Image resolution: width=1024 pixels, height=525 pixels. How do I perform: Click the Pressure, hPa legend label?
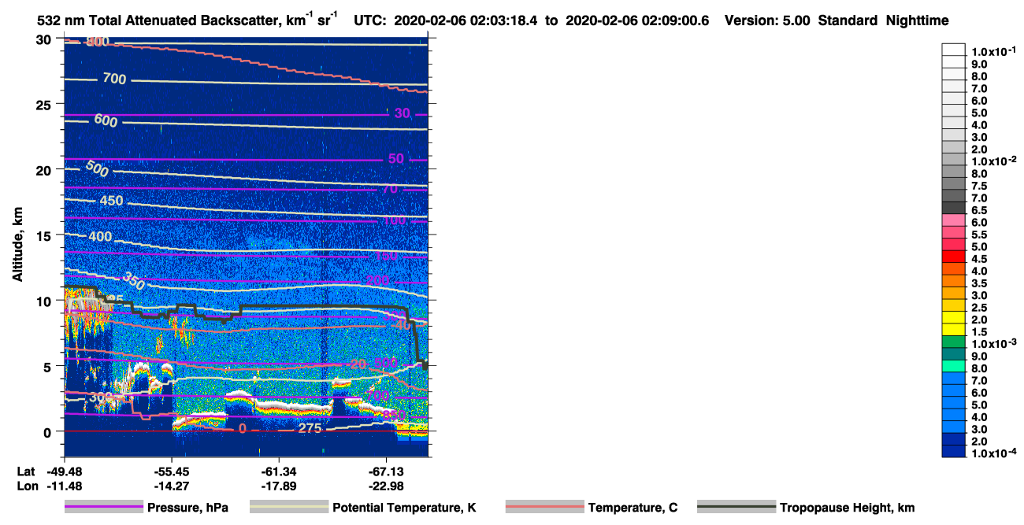[187, 508]
